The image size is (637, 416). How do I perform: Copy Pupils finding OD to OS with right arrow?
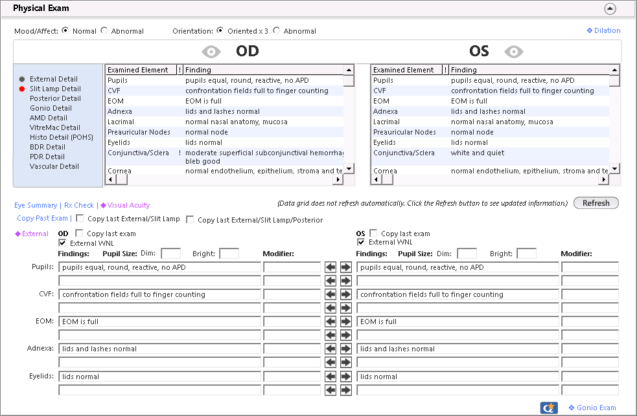[x=346, y=267]
